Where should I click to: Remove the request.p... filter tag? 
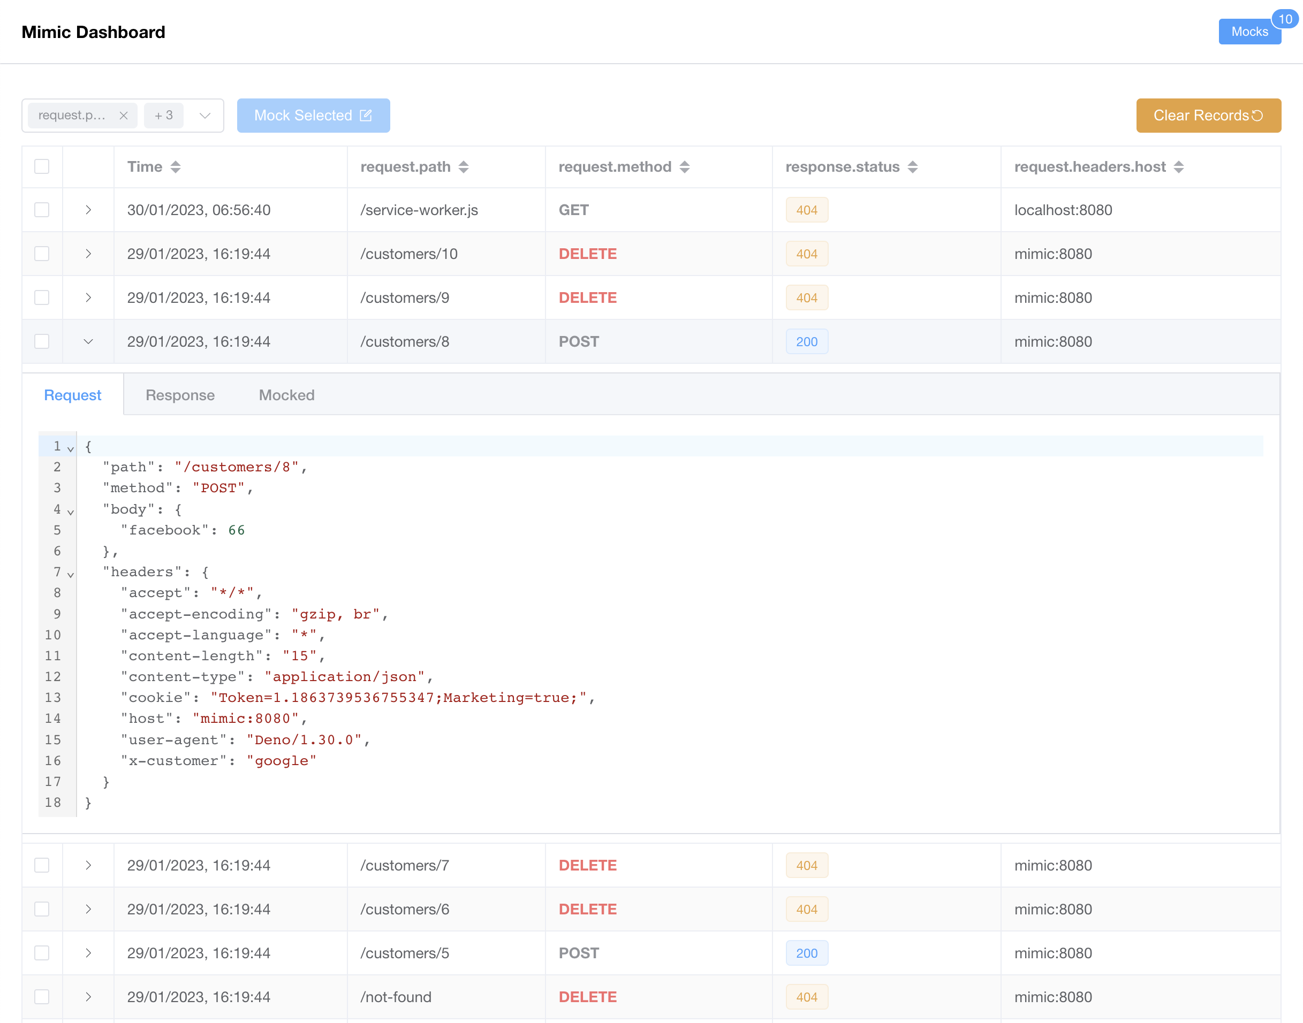pyautogui.click(x=124, y=116)
